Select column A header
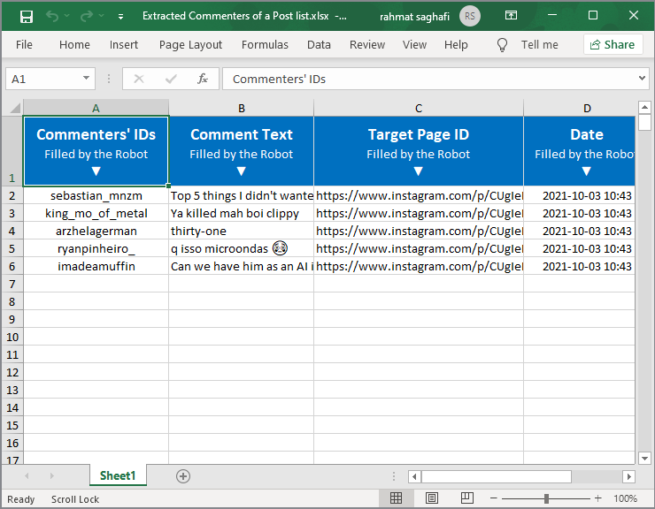 click(96, 108)
